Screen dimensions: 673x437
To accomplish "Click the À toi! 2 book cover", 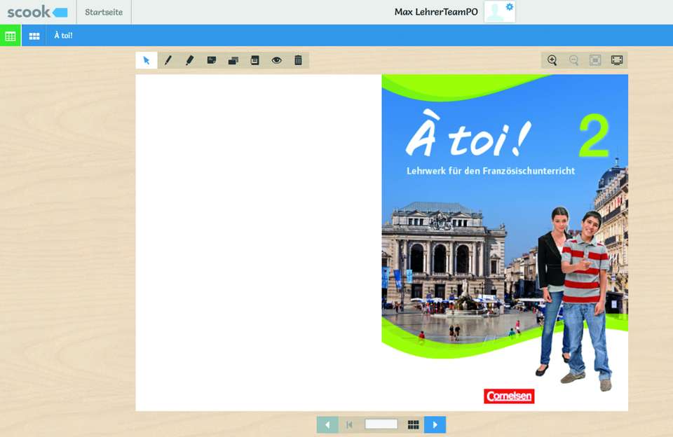I will (x=505, y=243).
